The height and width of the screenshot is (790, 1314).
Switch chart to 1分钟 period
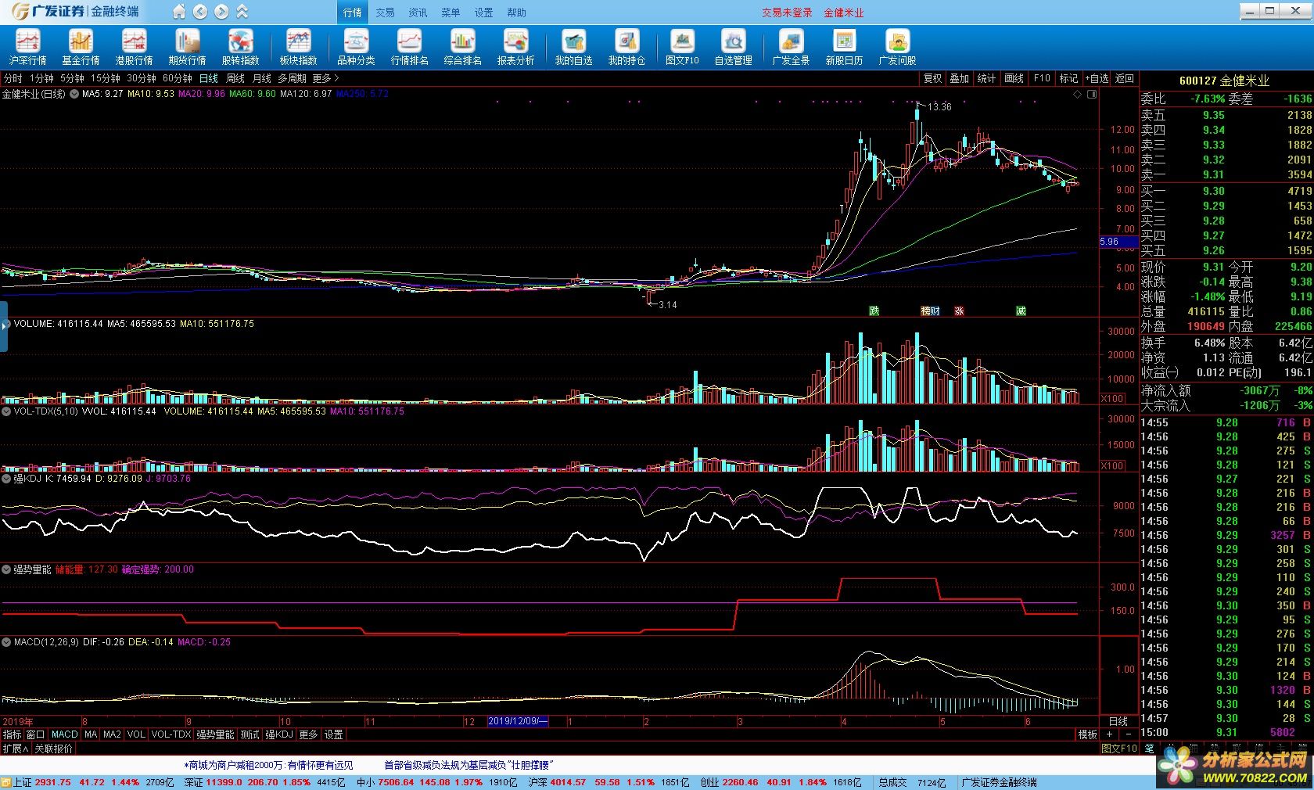[41, 78]
